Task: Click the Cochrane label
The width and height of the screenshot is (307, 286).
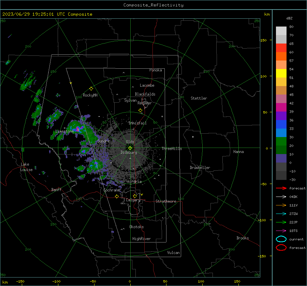Action: pos(112,190)
